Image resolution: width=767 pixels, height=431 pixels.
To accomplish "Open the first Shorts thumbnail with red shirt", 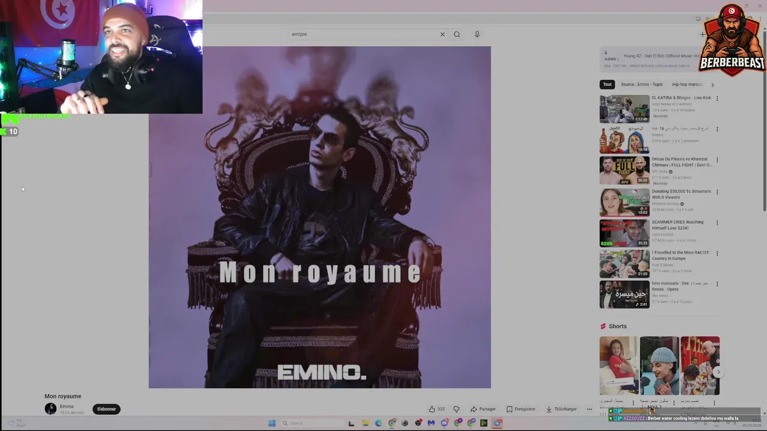I will pyautogui.click(x=619, y=365).
